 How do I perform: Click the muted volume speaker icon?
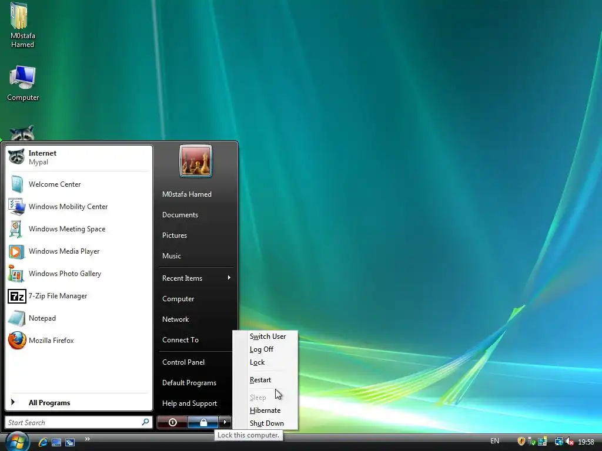point(569,442)
